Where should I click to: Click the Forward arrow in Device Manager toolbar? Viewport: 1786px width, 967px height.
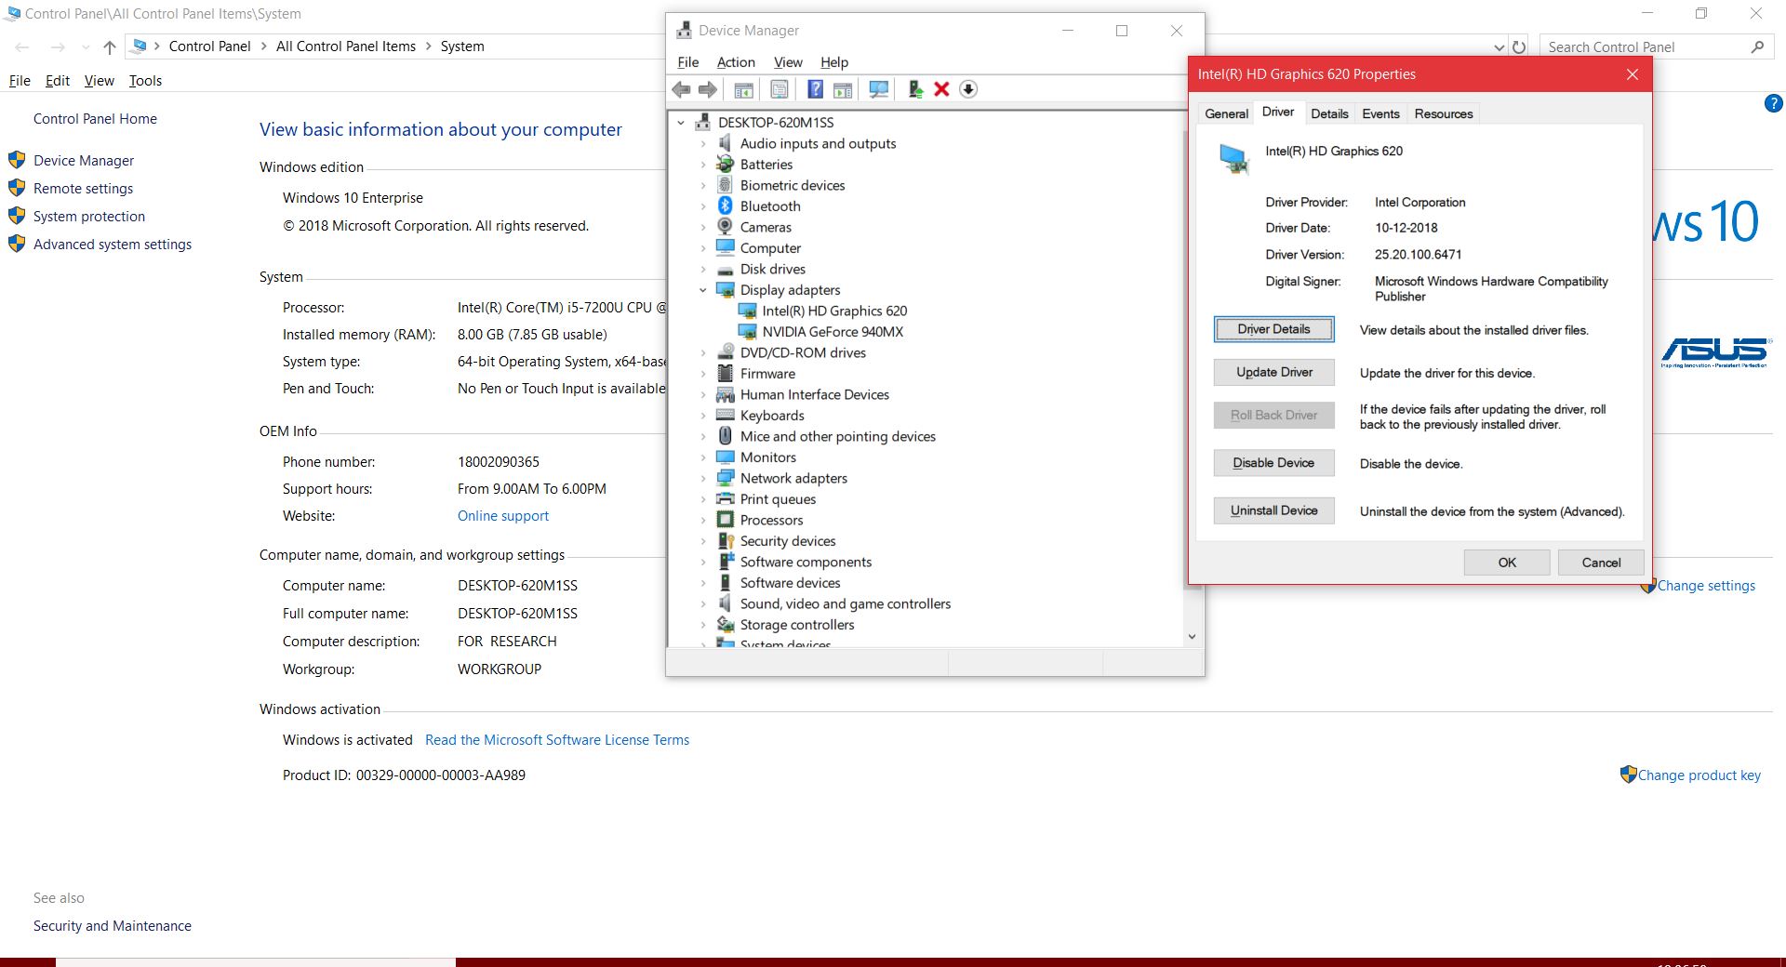[x=708, y=89]
